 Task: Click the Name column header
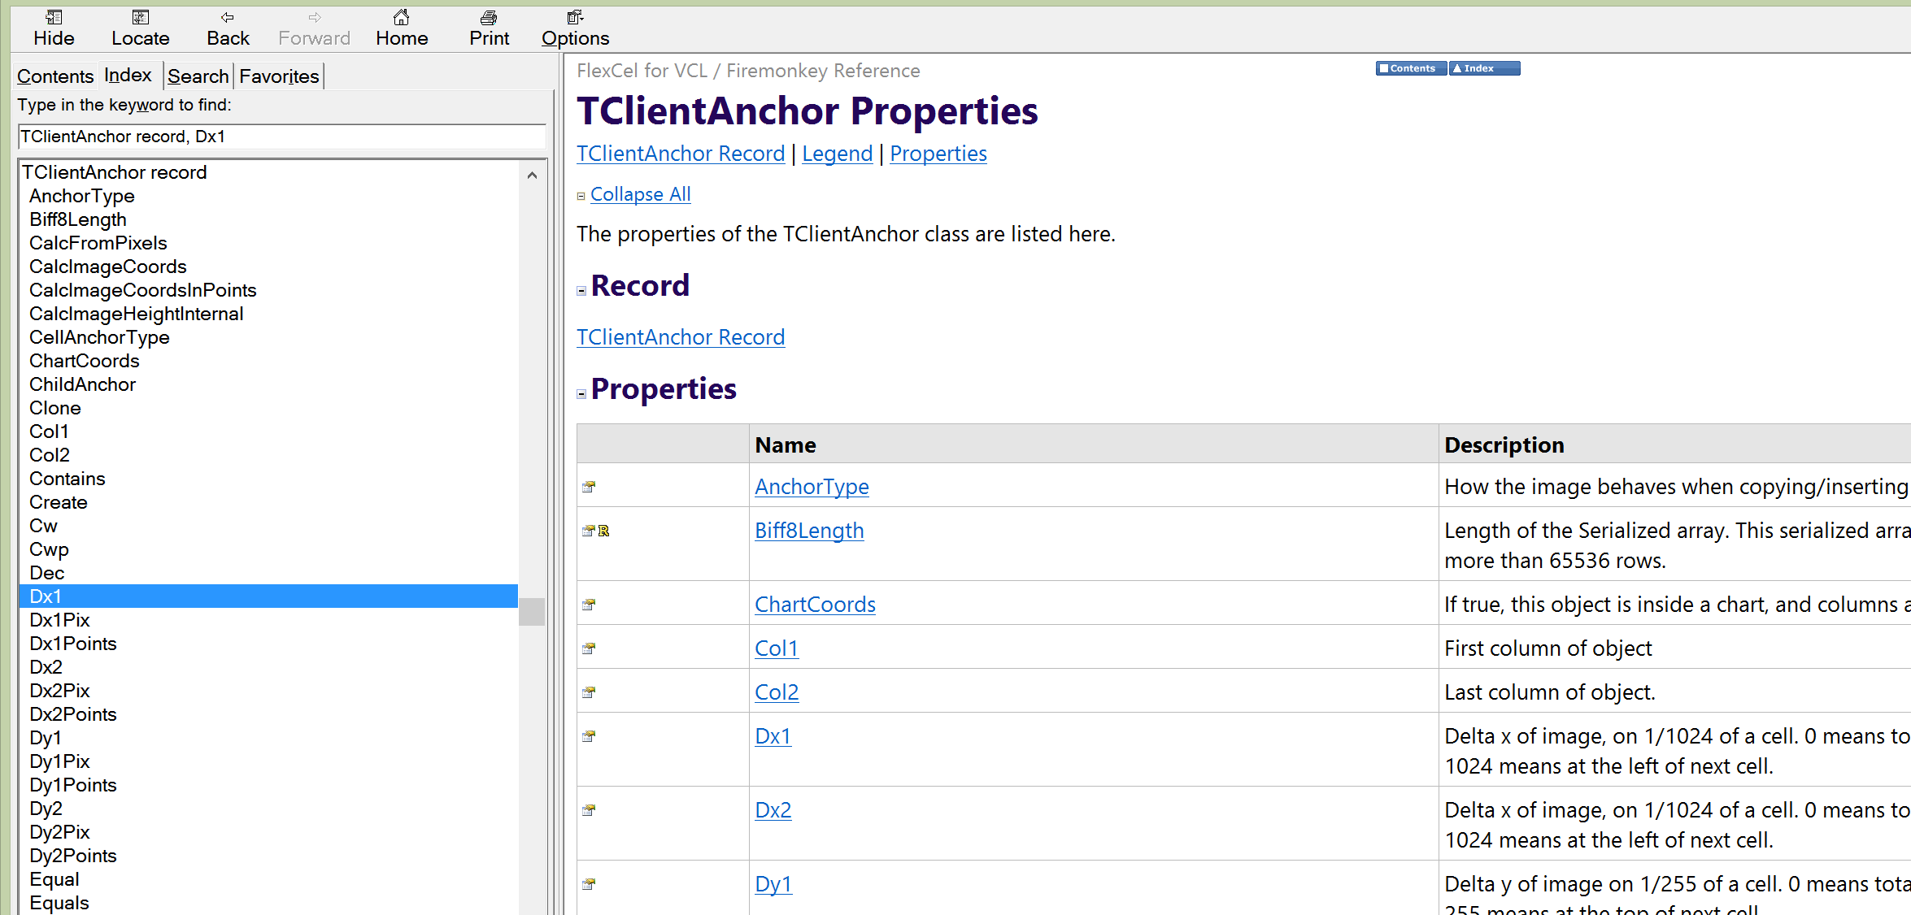pos(1093,444)
